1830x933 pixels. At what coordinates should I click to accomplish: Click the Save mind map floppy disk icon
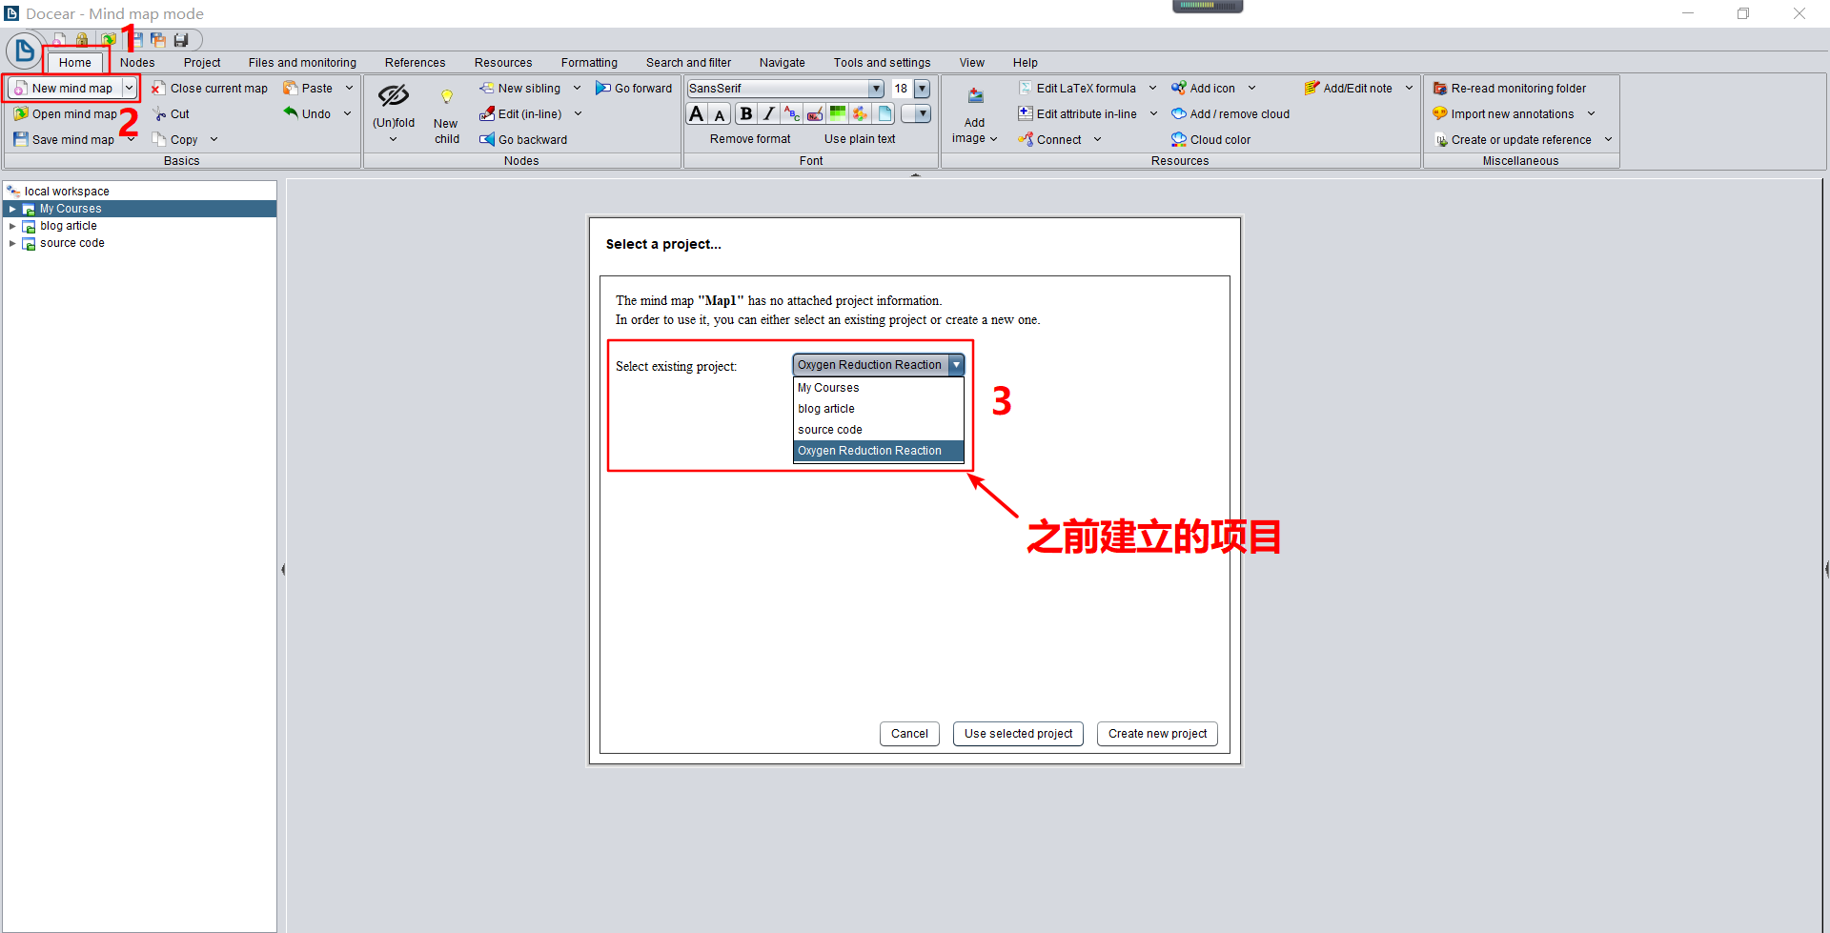tap(21, 139)
